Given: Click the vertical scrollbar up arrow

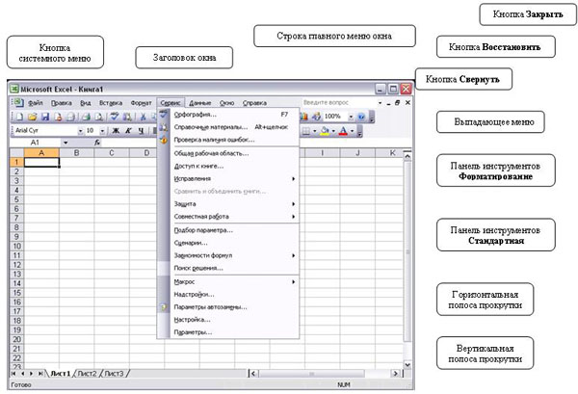Looking at the screenshot, I should 407,156.
